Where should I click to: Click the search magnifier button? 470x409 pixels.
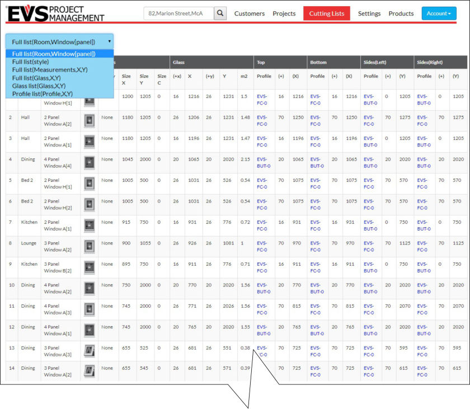[220, 13]
